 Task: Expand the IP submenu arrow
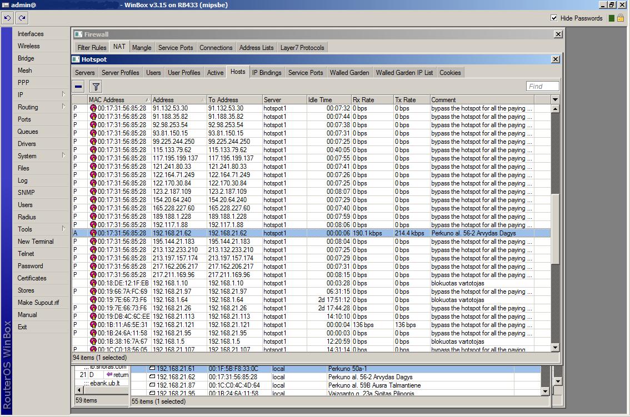pyautogui.click(x=63, y=94)
